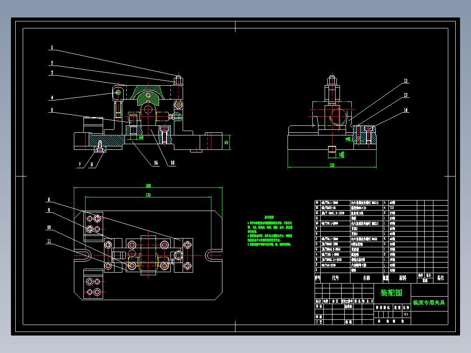This screenshot has height=353, width=471.
Task: Select the green 120 dimension in side view
Action: point(332,165)
